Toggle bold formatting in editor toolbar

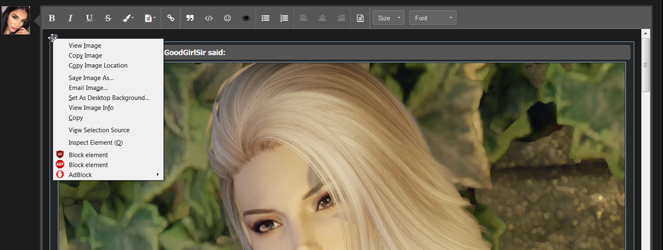coord(52,18)
